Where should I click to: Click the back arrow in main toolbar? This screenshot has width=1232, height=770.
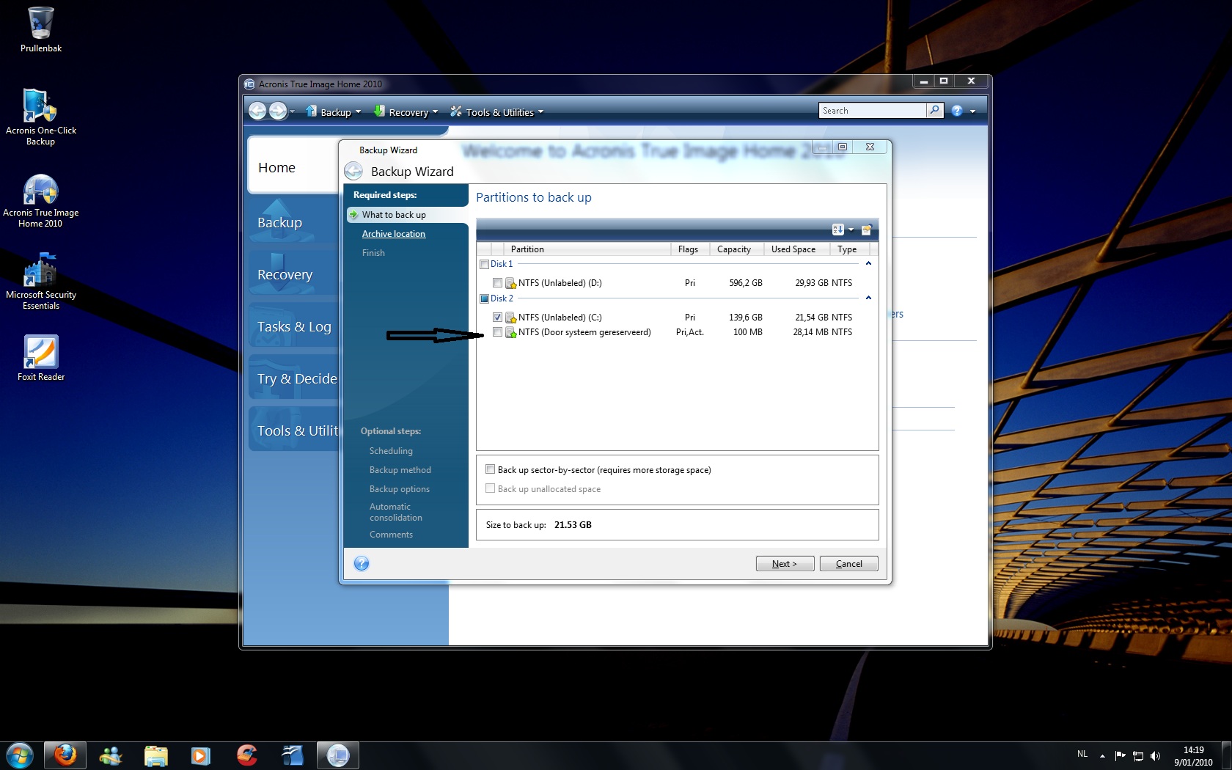(x=257, y=111)
